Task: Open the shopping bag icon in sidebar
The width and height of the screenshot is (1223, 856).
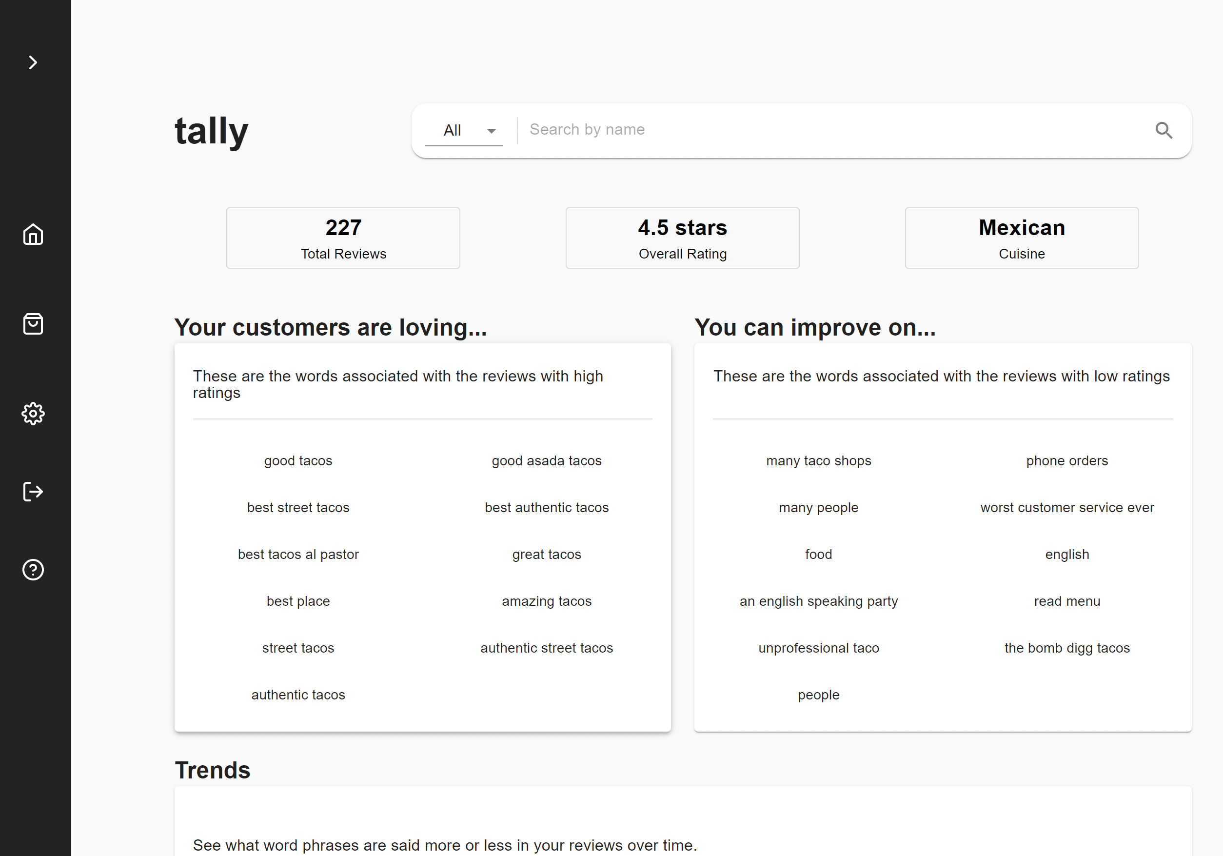Action: click(x=33, y=324)
